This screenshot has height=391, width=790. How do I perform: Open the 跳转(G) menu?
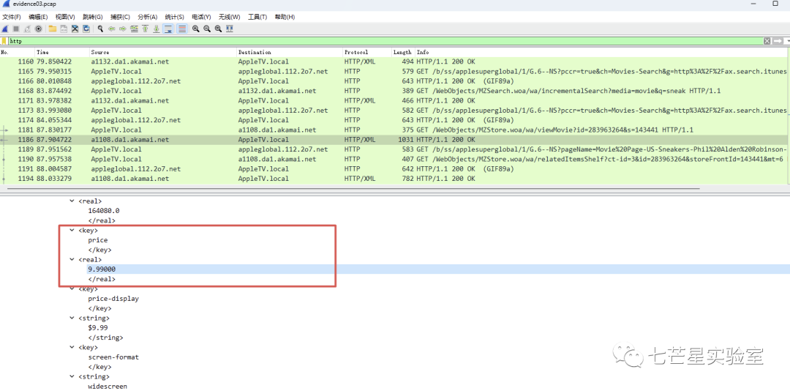pyautogui.click(x=93, y=17)
